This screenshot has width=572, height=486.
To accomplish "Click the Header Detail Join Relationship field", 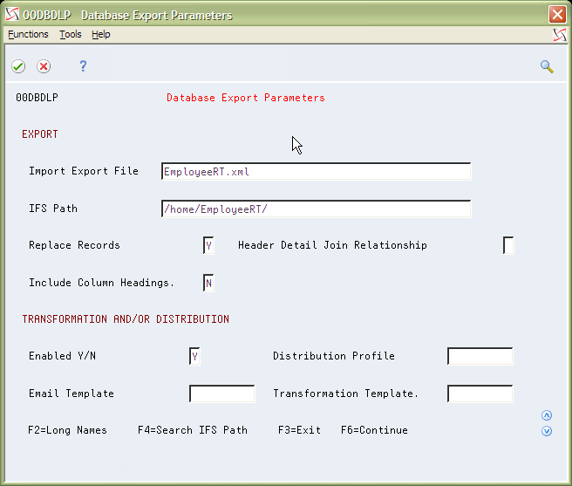I will [508, 245].
